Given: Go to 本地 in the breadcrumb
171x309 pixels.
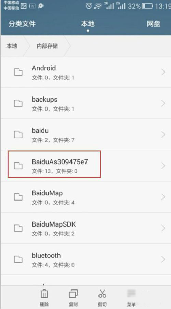Looking at the screenshot, I should (x=12, y=46).
